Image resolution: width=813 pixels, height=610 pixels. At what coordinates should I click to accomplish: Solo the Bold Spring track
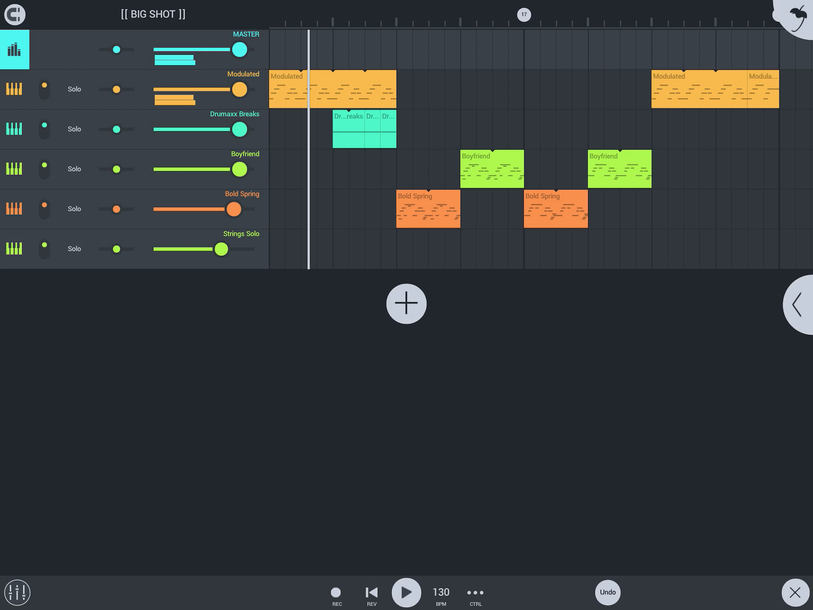[x=75, y=208]
